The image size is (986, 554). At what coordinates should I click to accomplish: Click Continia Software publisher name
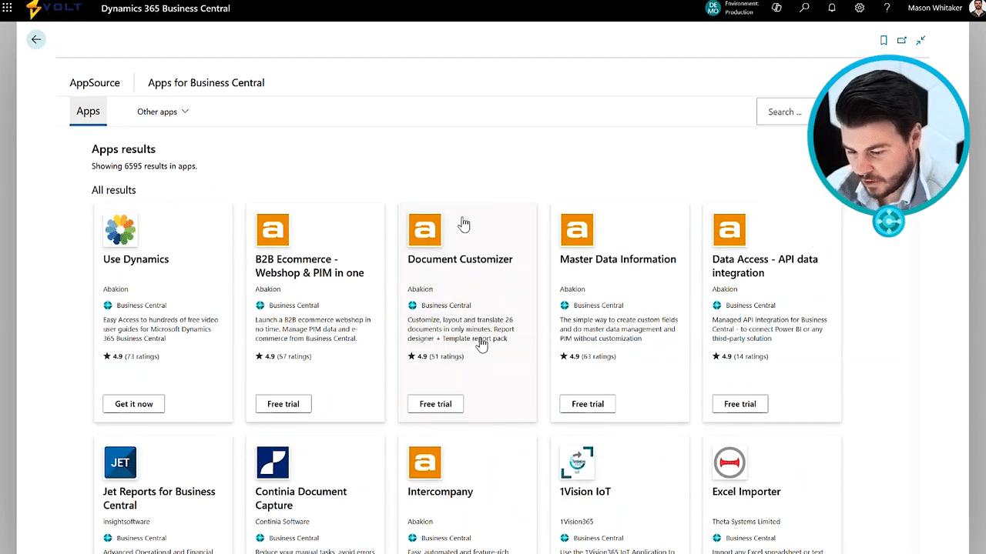click(x=283, y=522)
